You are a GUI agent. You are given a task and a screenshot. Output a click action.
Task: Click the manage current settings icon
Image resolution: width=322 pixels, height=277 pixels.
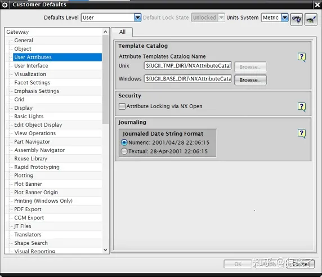311,19
